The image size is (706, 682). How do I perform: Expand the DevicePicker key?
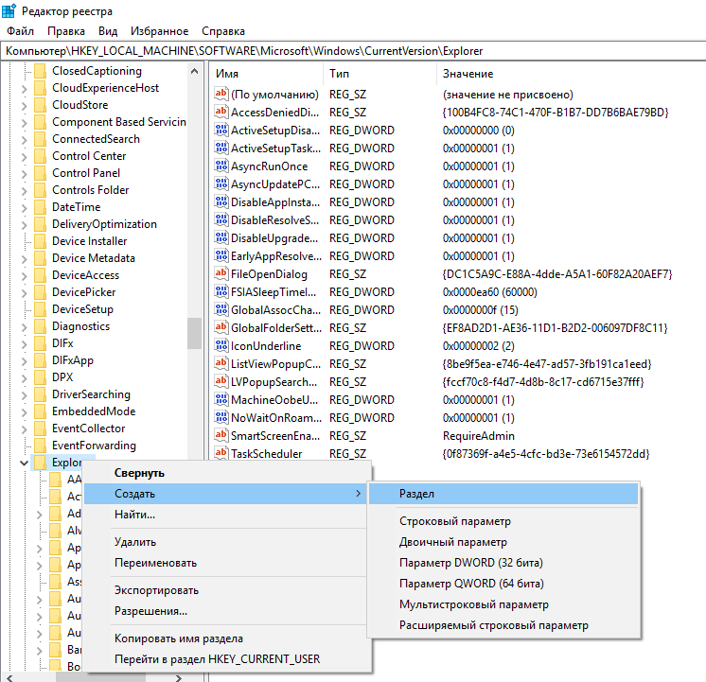point(25,293)
